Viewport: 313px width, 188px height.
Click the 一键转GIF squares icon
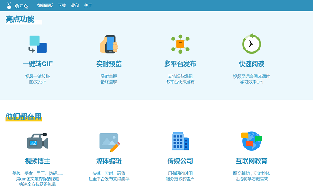(x=37, y=44)
